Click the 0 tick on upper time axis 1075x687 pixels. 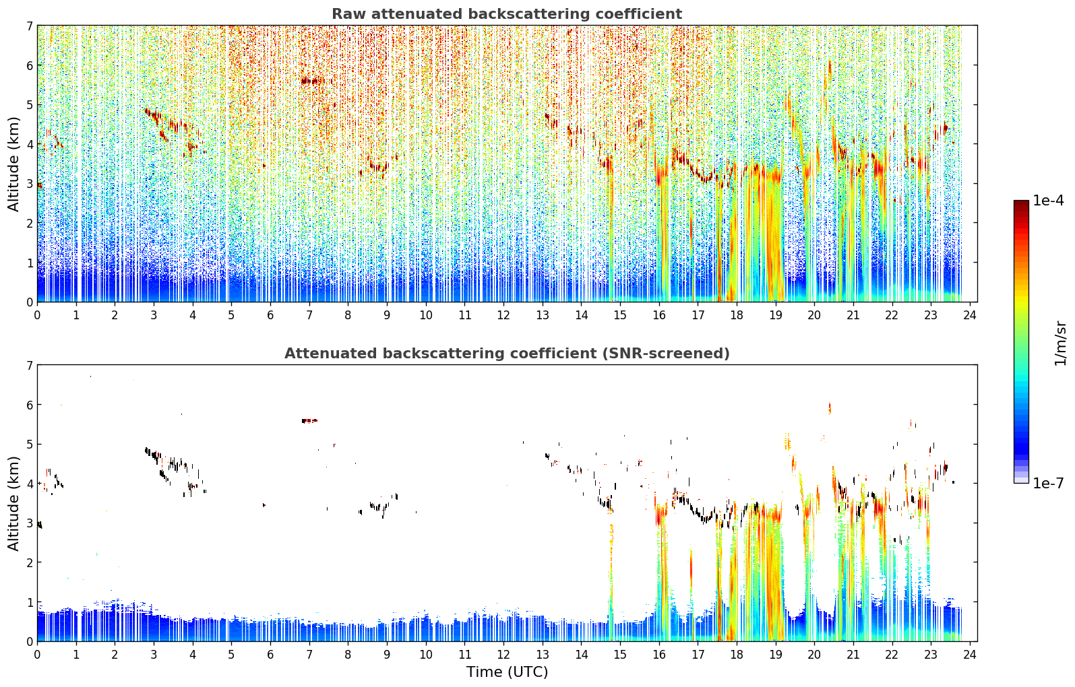click(x=37, y=315)
